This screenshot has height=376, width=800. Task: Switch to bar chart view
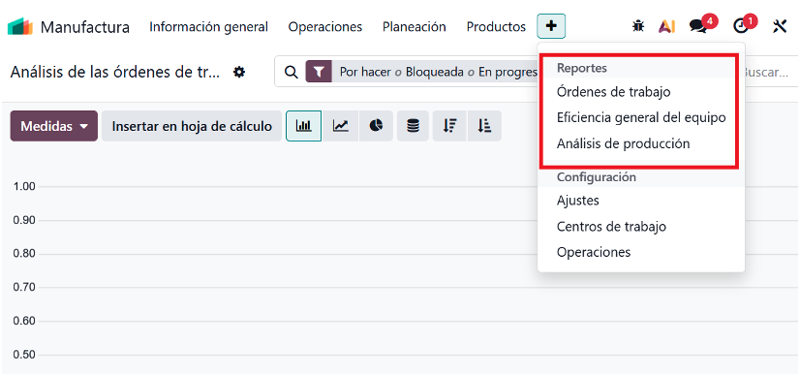coord(303,126)
